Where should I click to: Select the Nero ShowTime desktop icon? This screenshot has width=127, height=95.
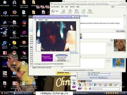pyautogui.click(x=14, y=45)
